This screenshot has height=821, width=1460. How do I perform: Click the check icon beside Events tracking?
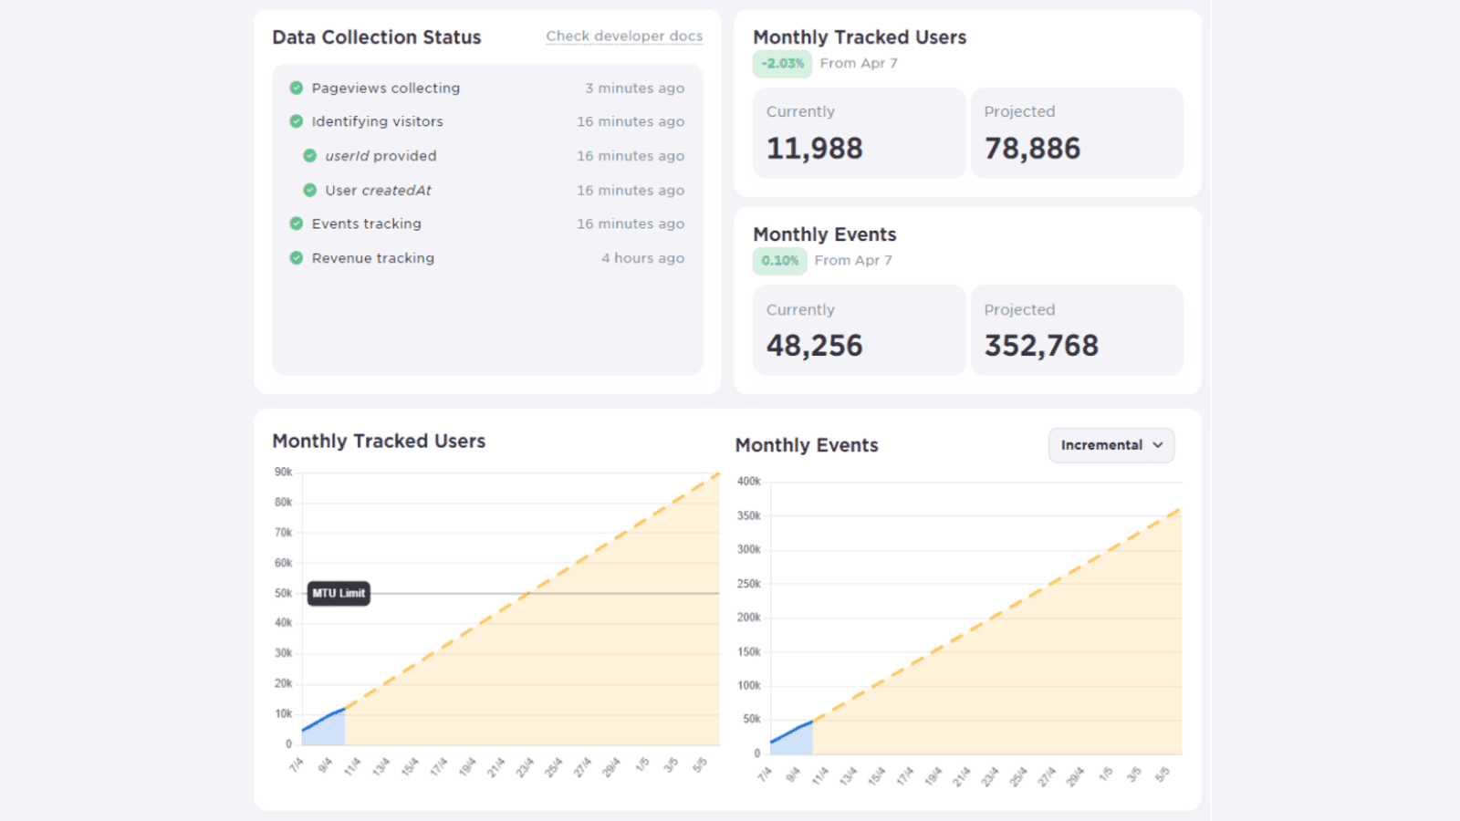point(297,223)
